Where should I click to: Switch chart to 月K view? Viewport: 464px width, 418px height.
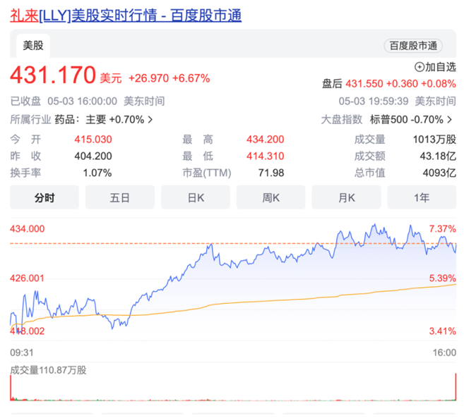346,197
